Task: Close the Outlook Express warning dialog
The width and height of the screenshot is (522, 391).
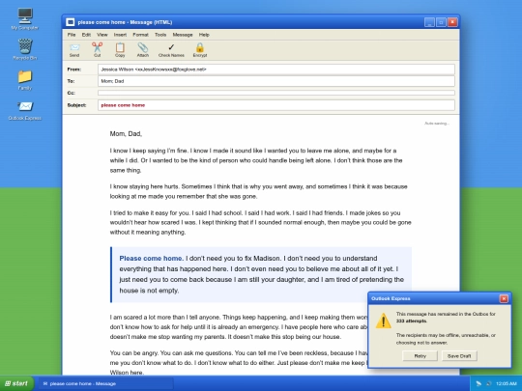Action: pos(504,298)
